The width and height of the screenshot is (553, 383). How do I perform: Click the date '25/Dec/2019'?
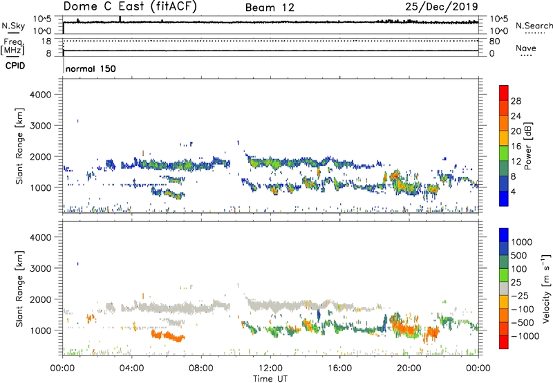pyautogui.click(x=442, y=7)
